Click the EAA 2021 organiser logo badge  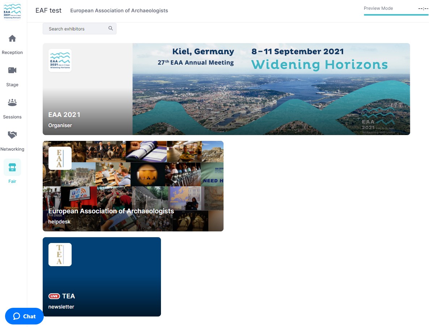[x=60, y=60]
